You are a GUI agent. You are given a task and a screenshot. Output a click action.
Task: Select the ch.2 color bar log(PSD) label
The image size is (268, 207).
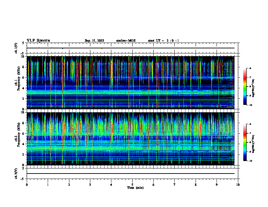point(253,144)
